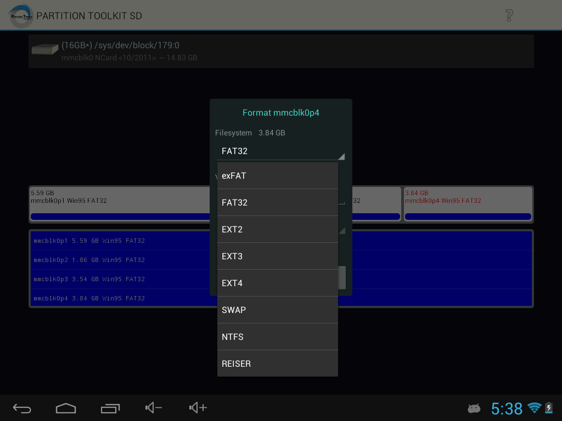562x421 pixels.
Task: Tap the Android home icon
Action: [66, 408]
